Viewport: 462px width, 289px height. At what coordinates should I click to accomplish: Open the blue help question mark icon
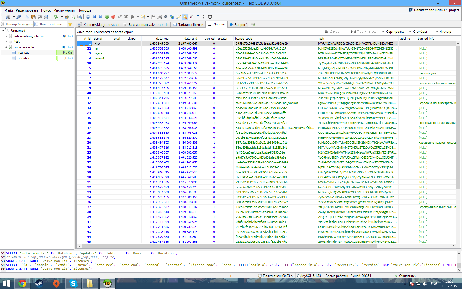pyautogui.click(x=88, y=17)
